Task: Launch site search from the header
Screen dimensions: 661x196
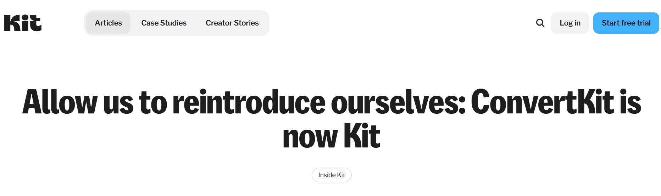Action: coord(540,23)
